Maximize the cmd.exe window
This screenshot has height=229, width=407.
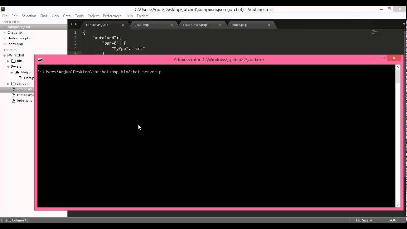pyautogui.click(x=383, y=58)
